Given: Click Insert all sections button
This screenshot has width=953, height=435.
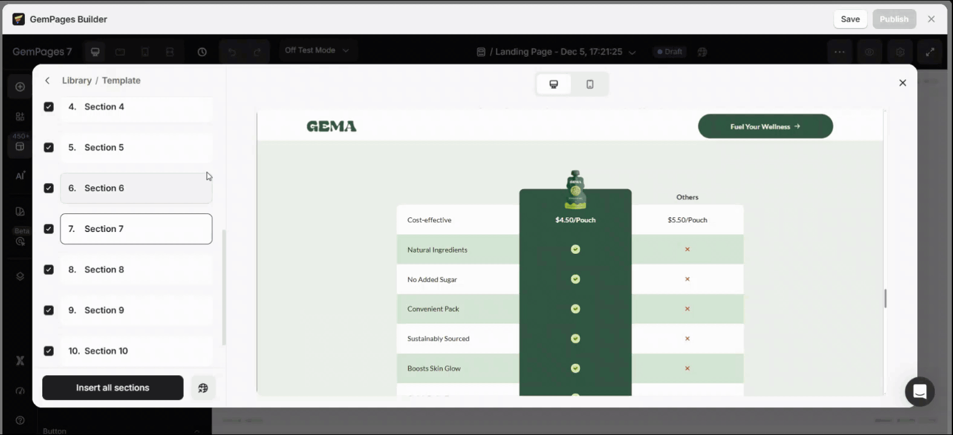Looking at the screenshot, I should click(x=112, y=388).
